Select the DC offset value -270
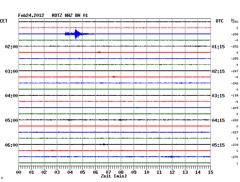The image size is (240, 182). pyautogui.click(x=234, y=157)
